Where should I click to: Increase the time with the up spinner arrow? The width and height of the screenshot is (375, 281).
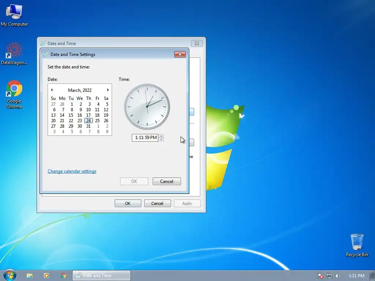pos(161,136)
